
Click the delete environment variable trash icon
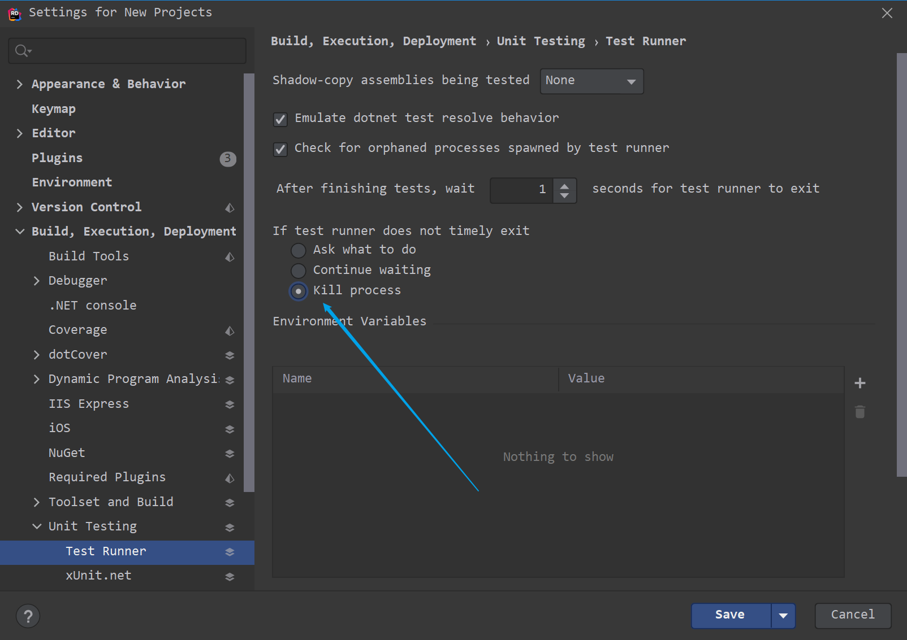click(x=860, y=412)
